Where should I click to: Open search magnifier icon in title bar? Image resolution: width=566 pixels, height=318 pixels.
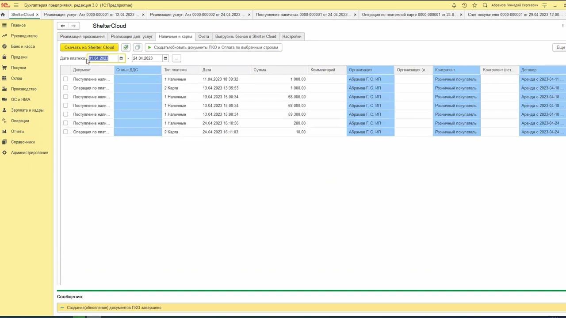coord(485,5)
